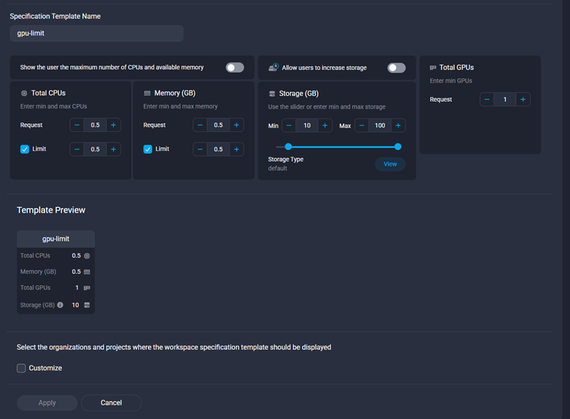Click the storage icon beside Storage (GB) header

tap(272, 93)
